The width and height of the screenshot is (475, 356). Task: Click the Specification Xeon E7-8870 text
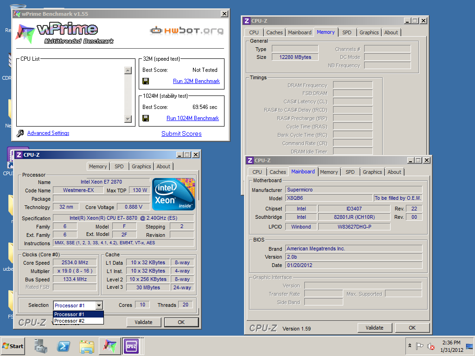(123, 218)
